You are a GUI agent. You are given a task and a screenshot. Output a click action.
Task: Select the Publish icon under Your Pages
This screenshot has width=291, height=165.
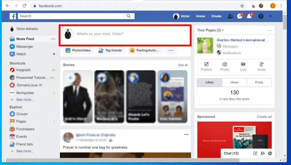[206, 67]
